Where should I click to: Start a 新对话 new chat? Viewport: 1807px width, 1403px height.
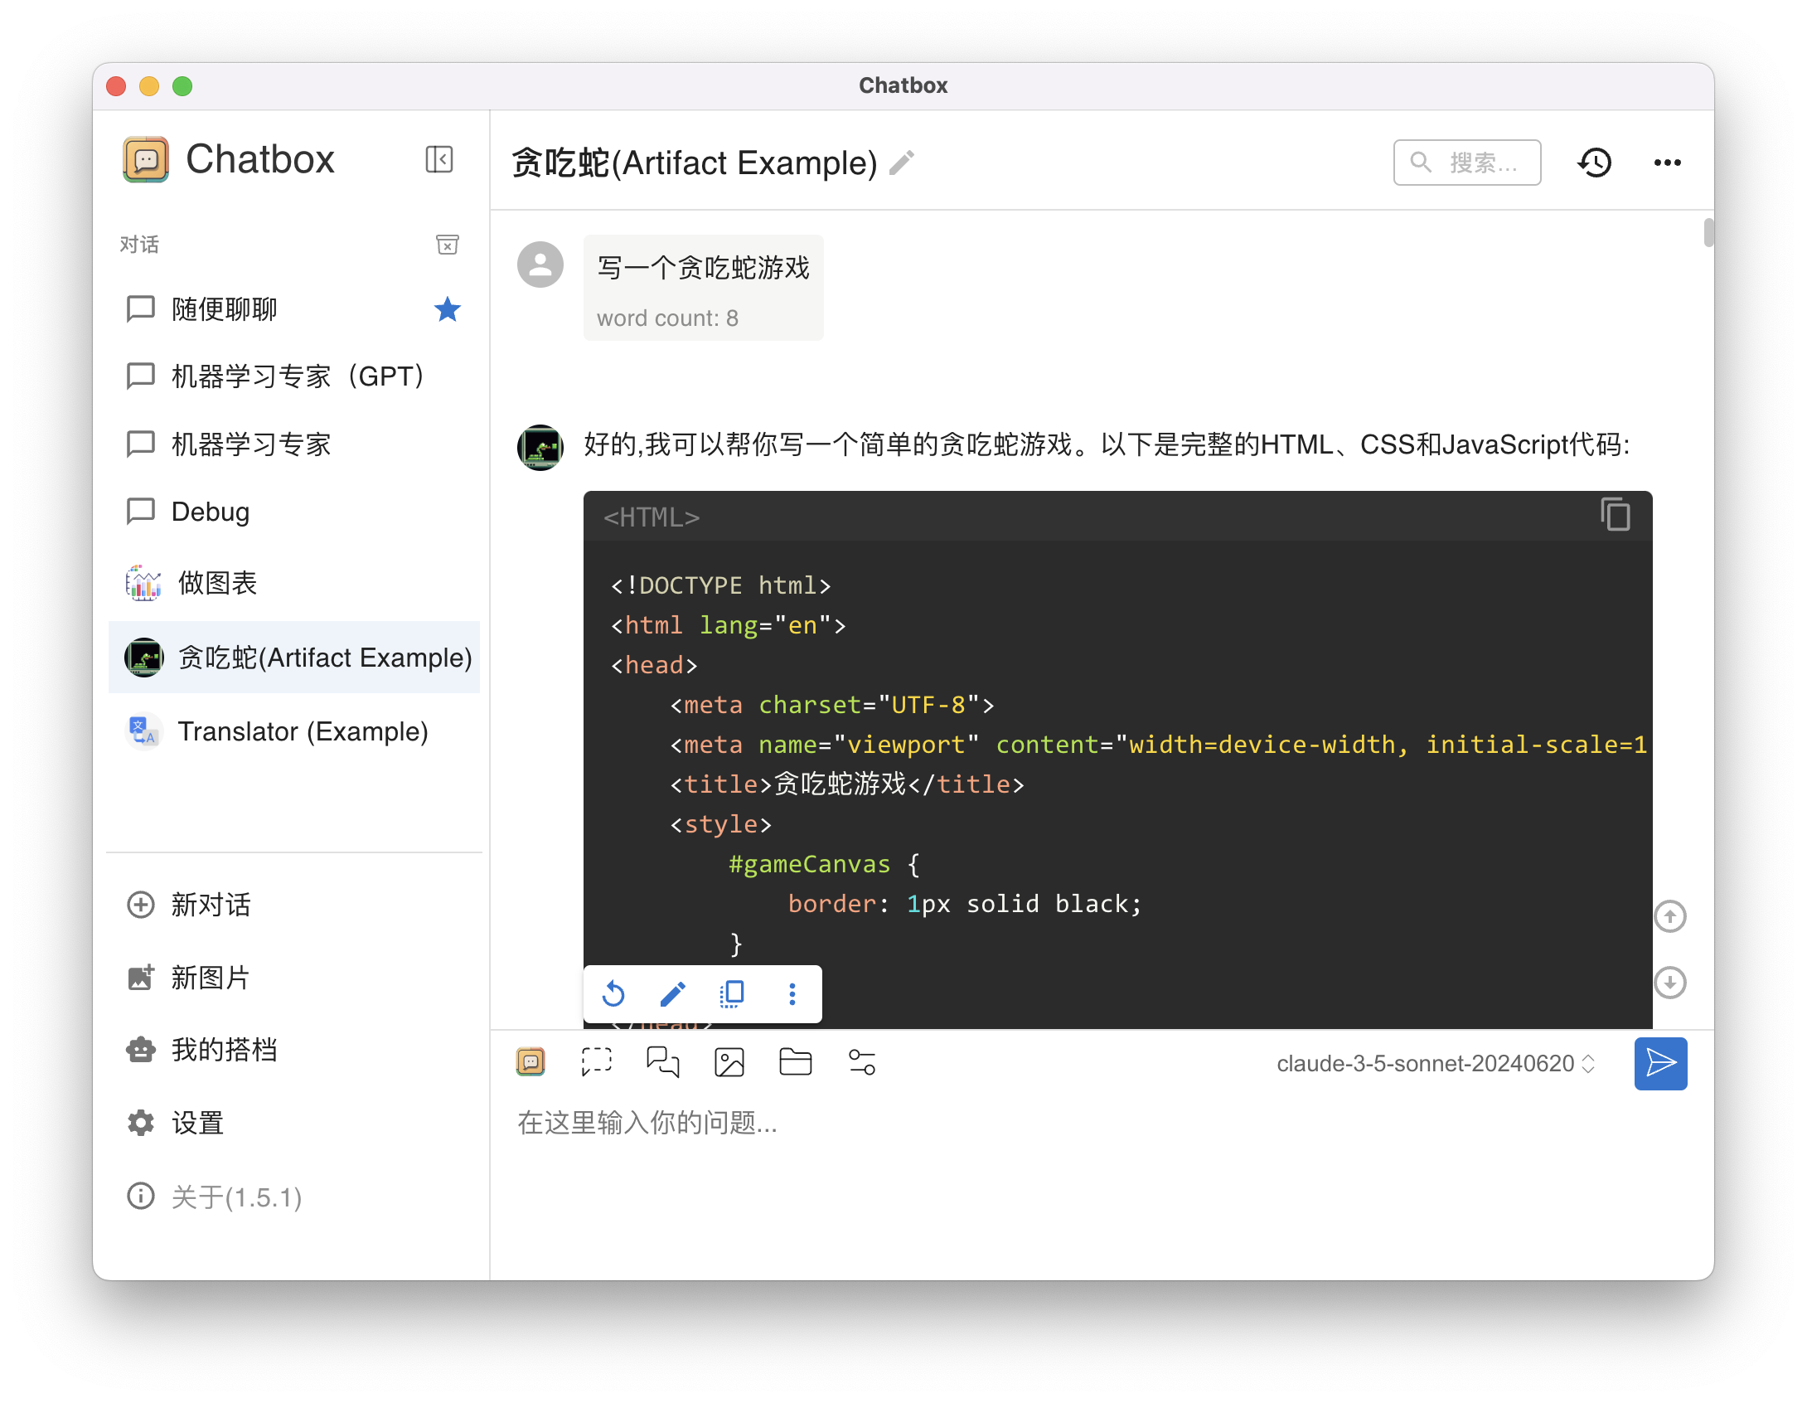[211, 905]
